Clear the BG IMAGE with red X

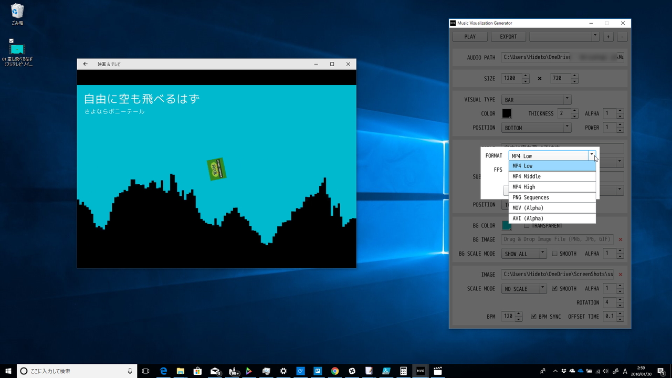pos(620,239)
